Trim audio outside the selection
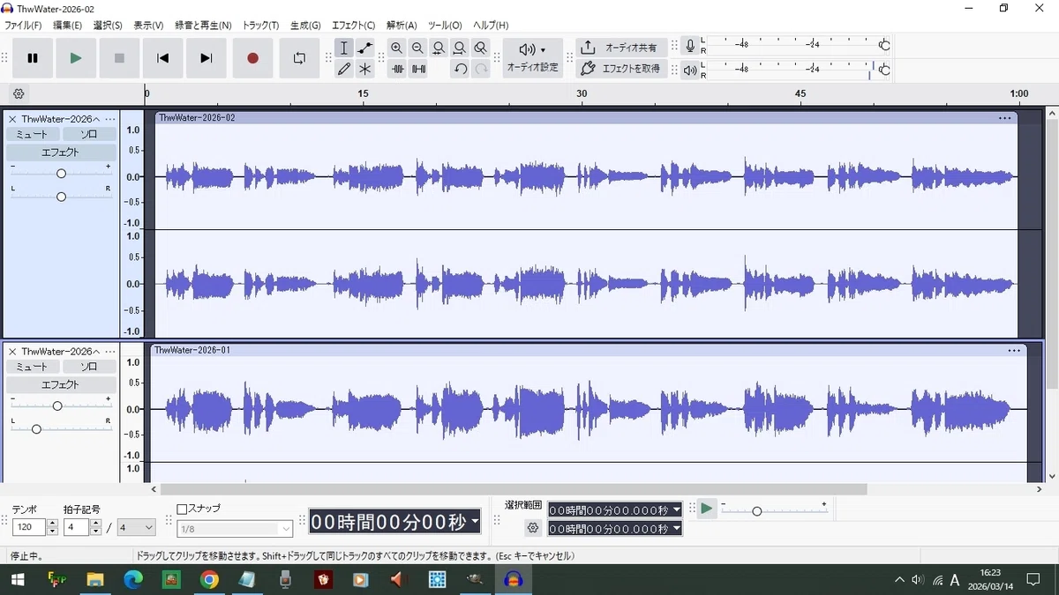Screen dimensions: 1059x595 [x=397, y=69]
